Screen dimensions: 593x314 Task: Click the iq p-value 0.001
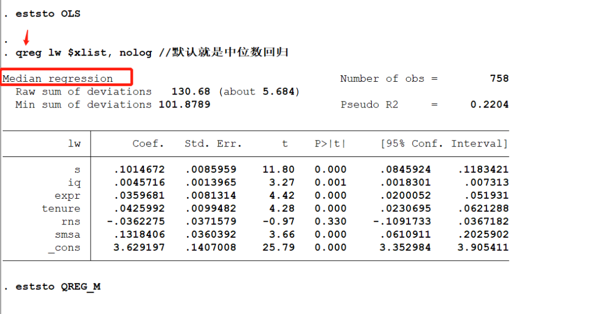331,183
